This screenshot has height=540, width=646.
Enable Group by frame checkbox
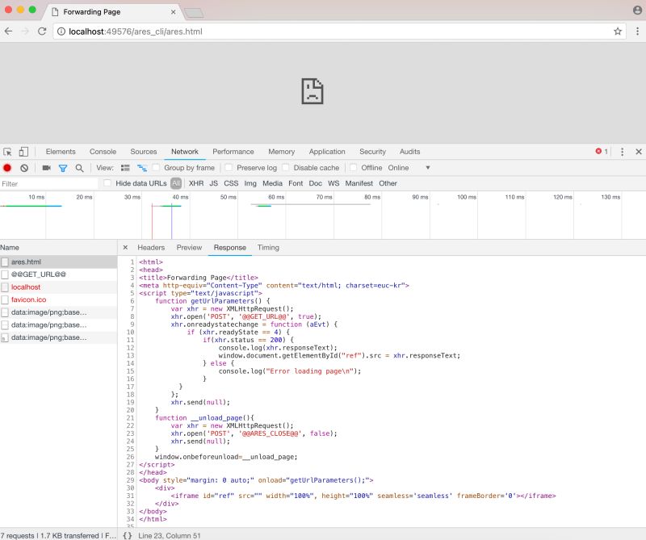(x=156, y=168)
